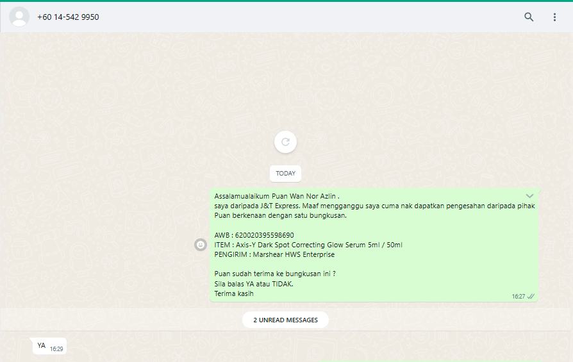
Task: Click the emoji reaction icon beside message
Action: point(201,245)
